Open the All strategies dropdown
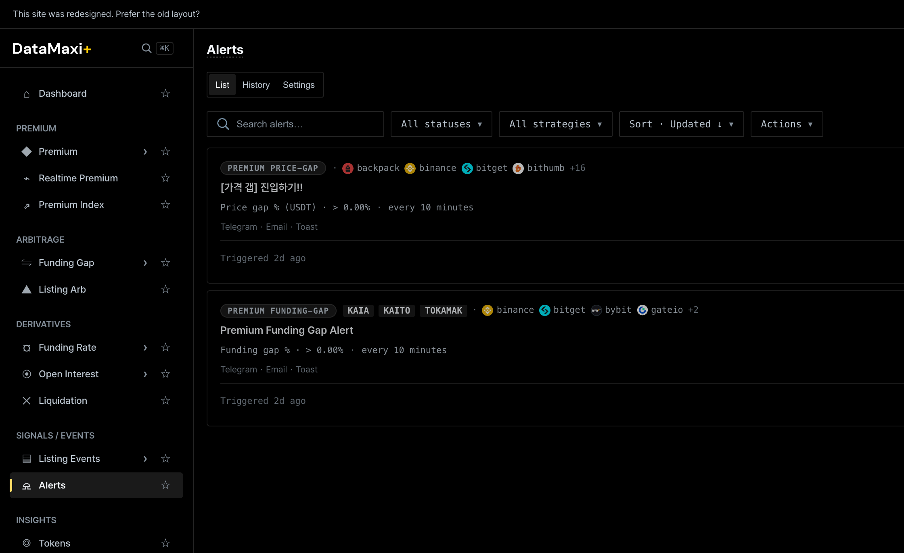Viewport: 904px width, 553px height. (556, 124)
